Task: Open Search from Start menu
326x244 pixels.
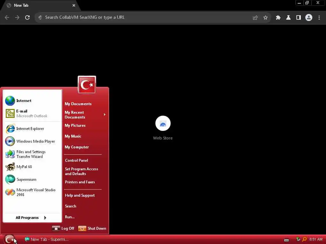Action: click(71, 206)
